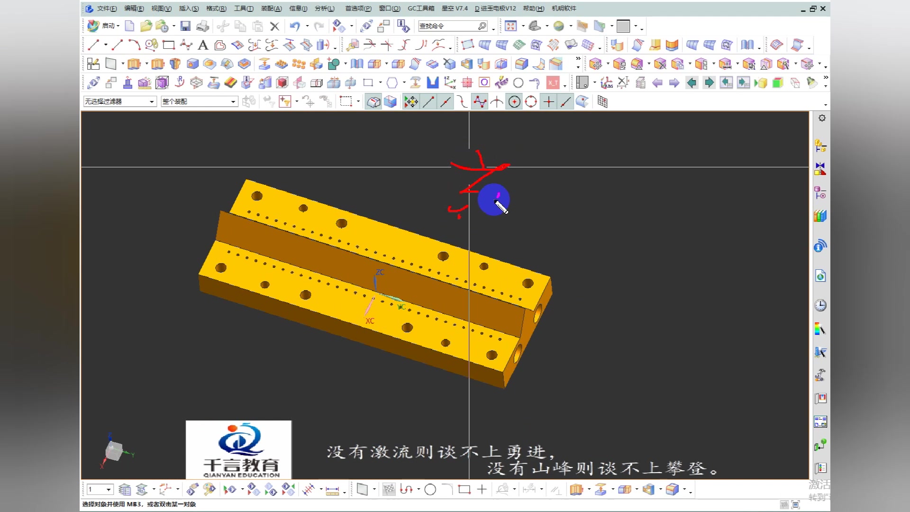
Task: Expand the 整个装配 scope dropdown
Action: coord(233,101)
